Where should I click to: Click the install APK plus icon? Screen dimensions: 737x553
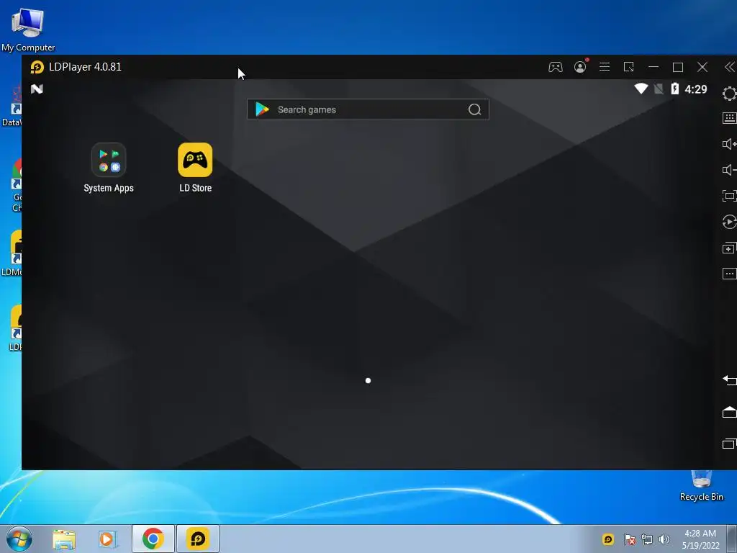pos(730,248)
